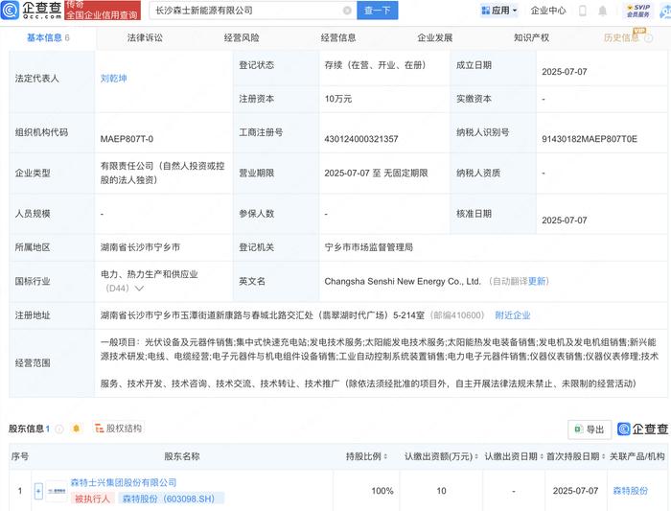
Task: Open the 知识产权 tab
Action: pyautogui.click(x=531, y=37)
